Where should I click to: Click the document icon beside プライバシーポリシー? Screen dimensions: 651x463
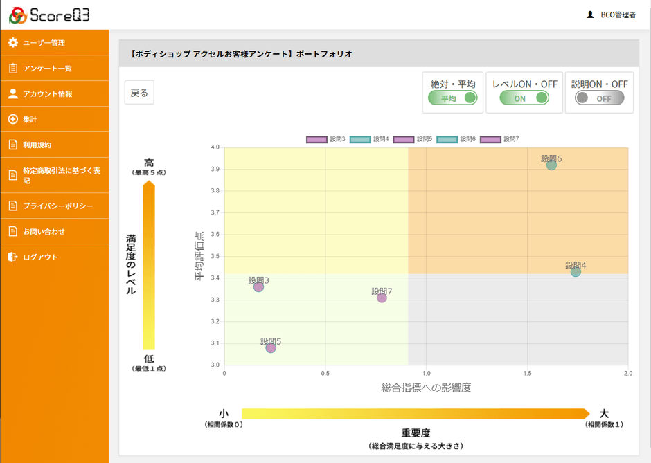(x=12, y=206)
